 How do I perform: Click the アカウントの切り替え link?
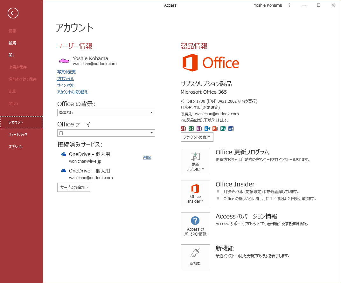(x=72, y=92)
